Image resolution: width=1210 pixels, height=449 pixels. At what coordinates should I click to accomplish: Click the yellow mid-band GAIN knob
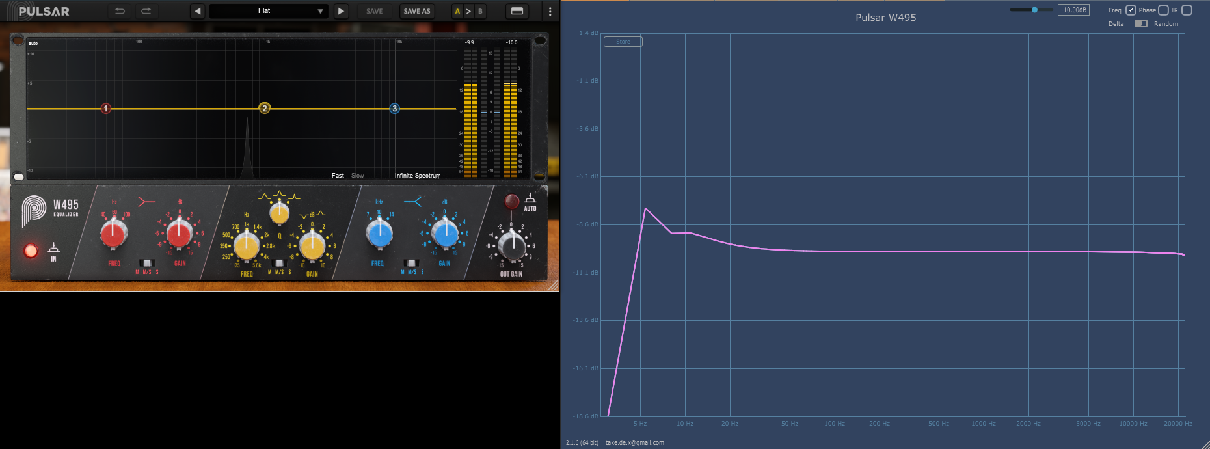click(x=312, y=245)
